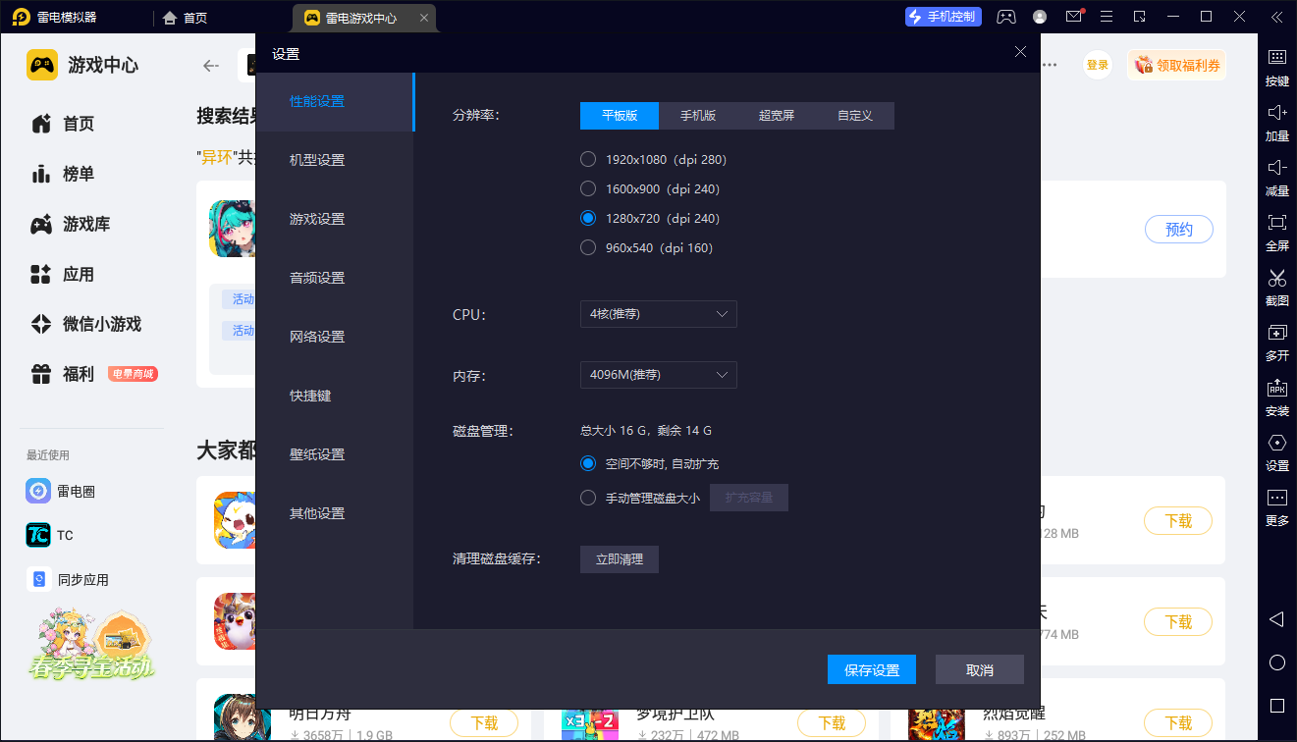Click the 游戏中心 logo in sidebar

(x=42, y=65)
